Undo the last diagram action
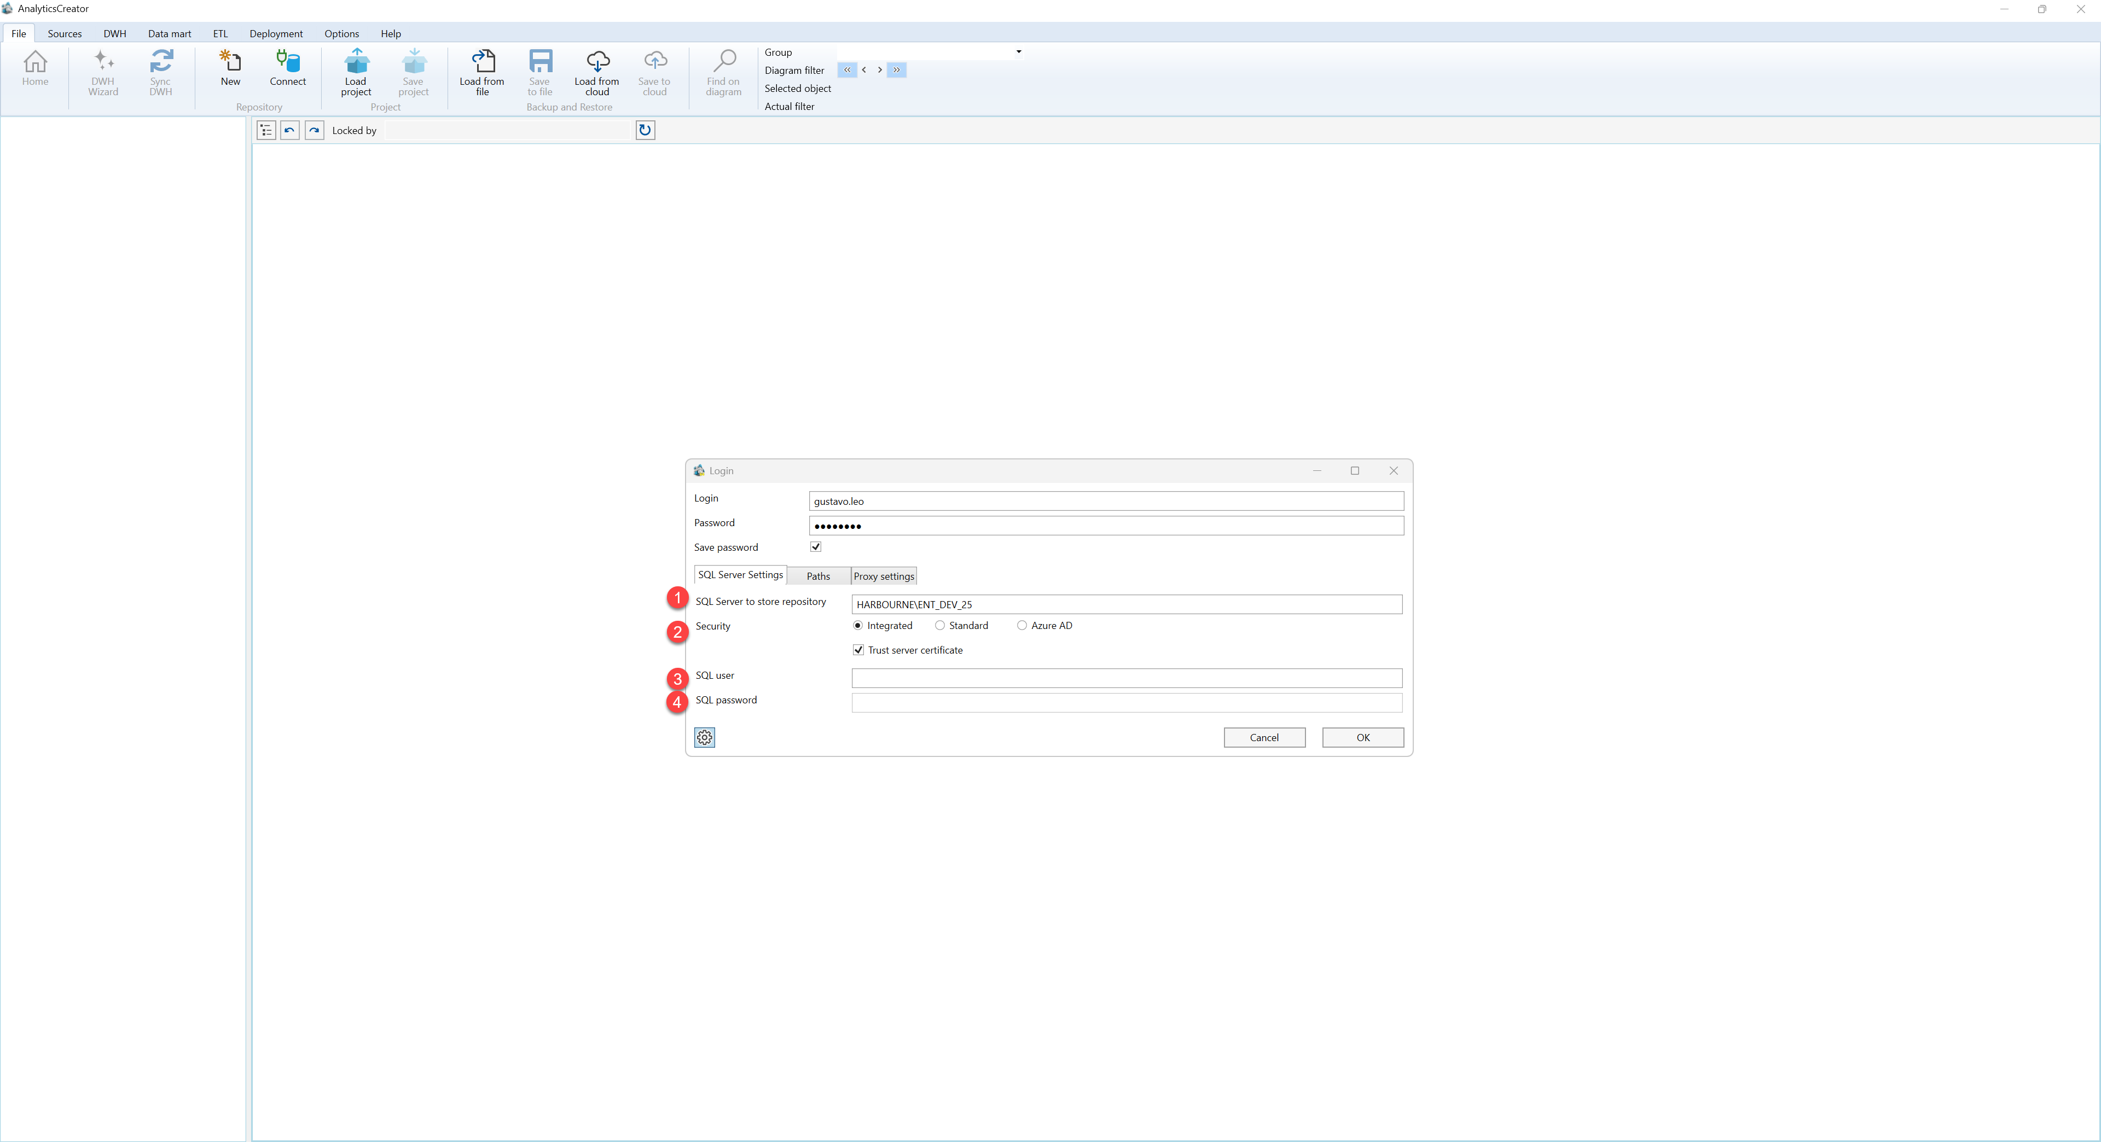Image resolution: width=2101 pixels, height=1142 pixels. click(289, 130)
